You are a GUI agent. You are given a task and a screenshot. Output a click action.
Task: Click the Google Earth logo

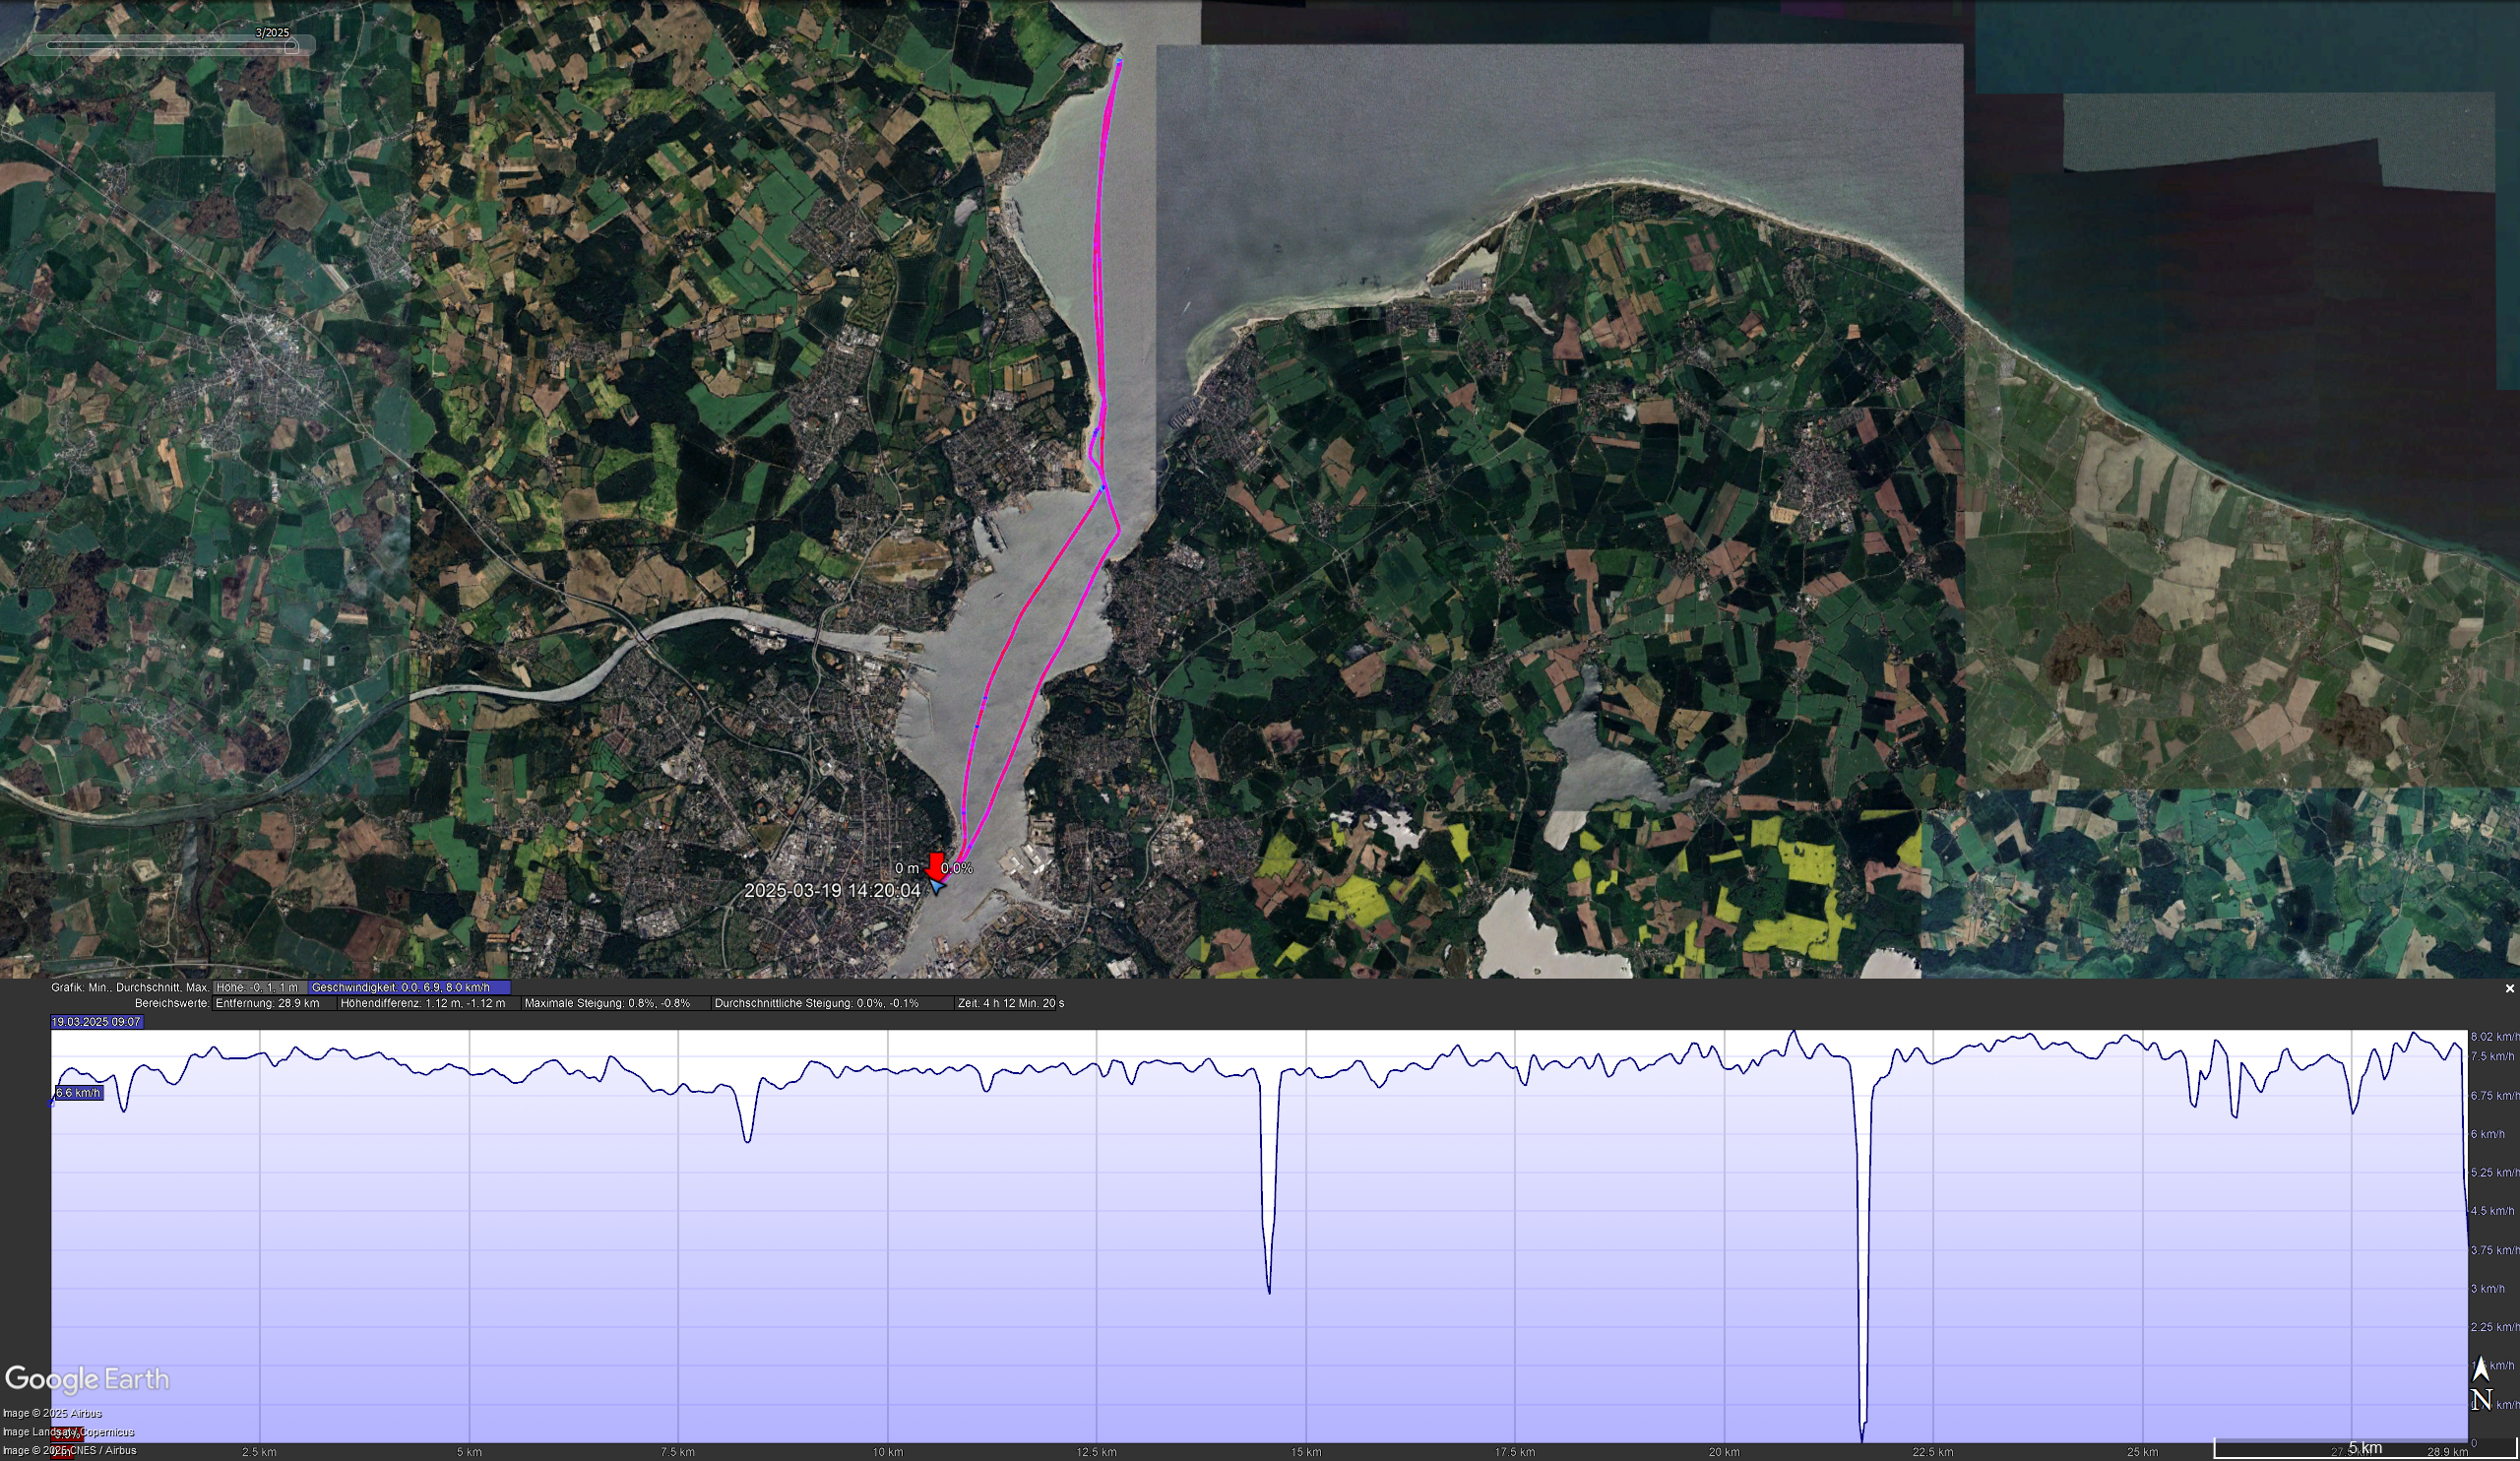pos(88,1379)
